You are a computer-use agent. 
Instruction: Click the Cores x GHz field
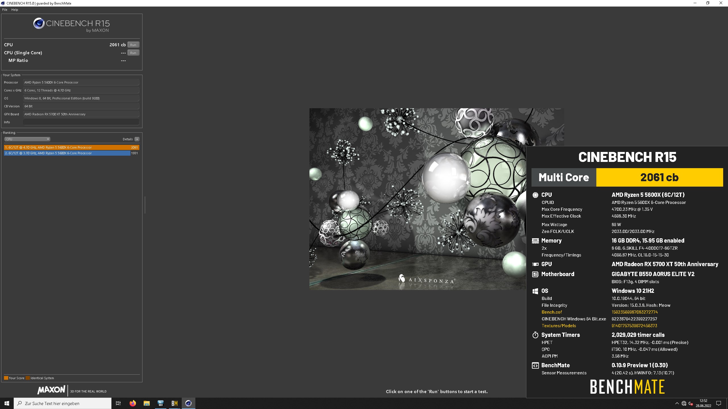point(81,90)
